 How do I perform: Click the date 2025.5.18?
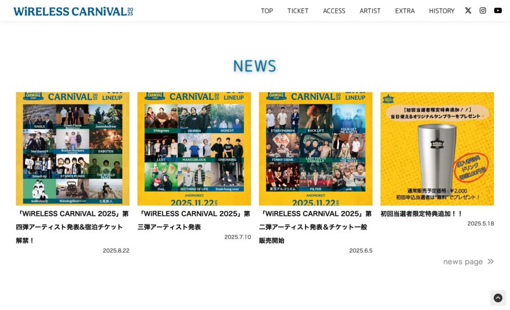click(480, 223)
